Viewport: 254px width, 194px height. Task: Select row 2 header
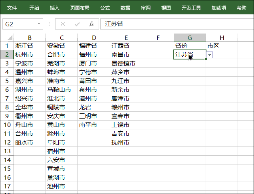(x=7, y=55)
